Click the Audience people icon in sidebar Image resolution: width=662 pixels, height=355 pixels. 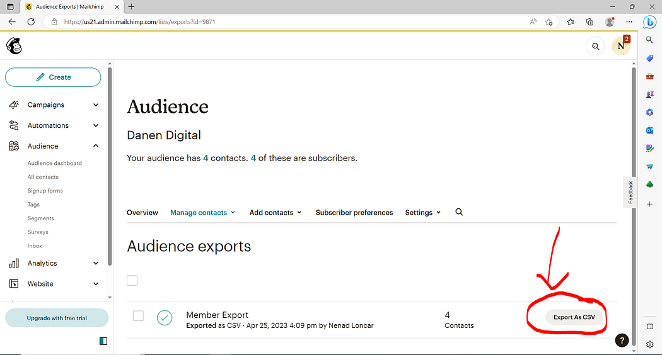(14, 146)
